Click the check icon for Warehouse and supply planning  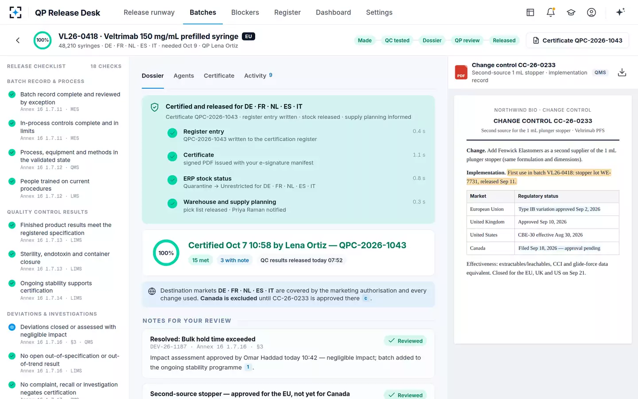172,203
